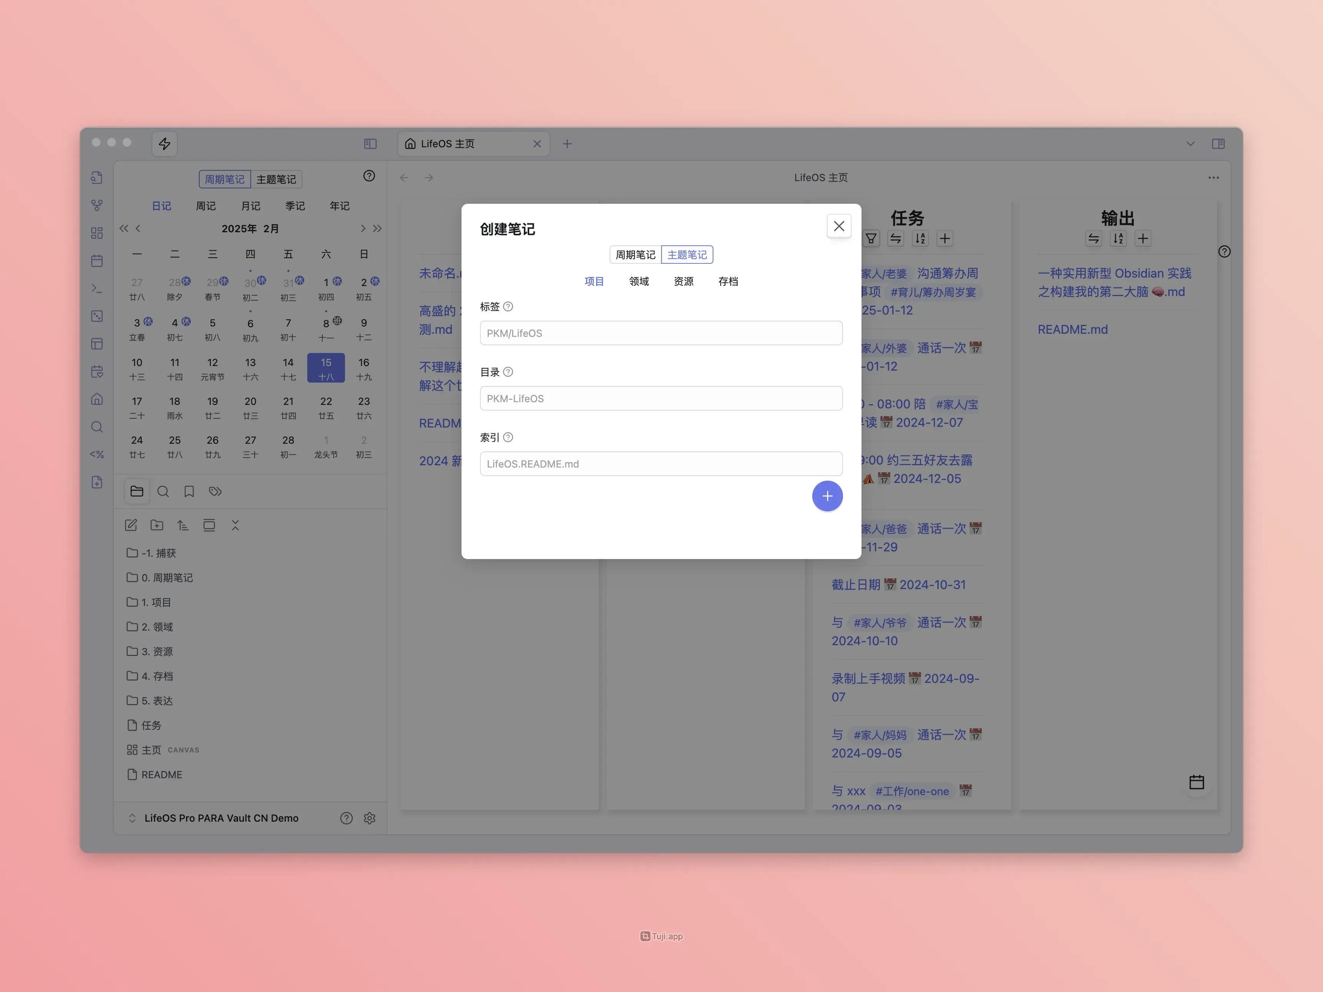The width and height of the screenshot is (1323, 992).
Task: Close the 创建笔记 dialog
Action: (x=838, y=226)
